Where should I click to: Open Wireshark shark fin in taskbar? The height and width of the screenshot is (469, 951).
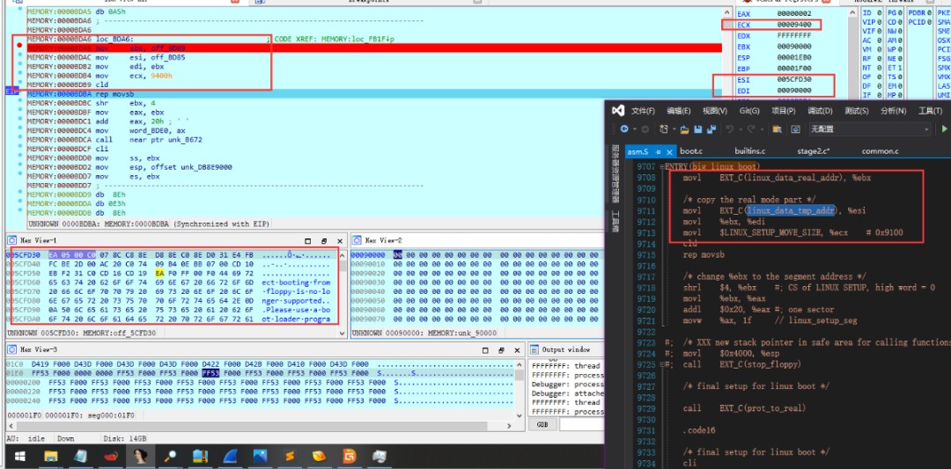point(232,456)
